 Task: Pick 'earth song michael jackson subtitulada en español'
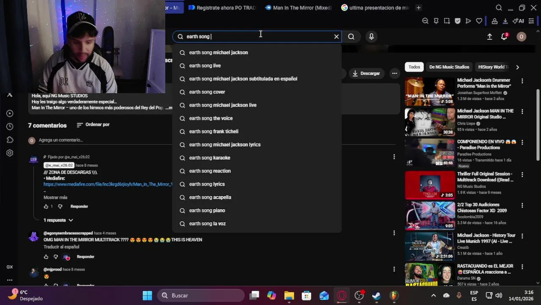tap(257, 79)
